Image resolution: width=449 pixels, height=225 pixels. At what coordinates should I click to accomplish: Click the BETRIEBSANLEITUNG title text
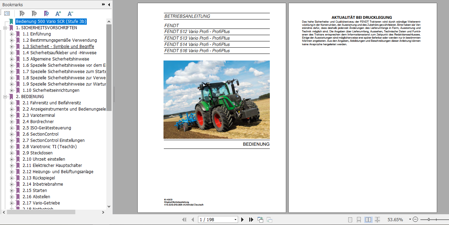pos(187,16)
